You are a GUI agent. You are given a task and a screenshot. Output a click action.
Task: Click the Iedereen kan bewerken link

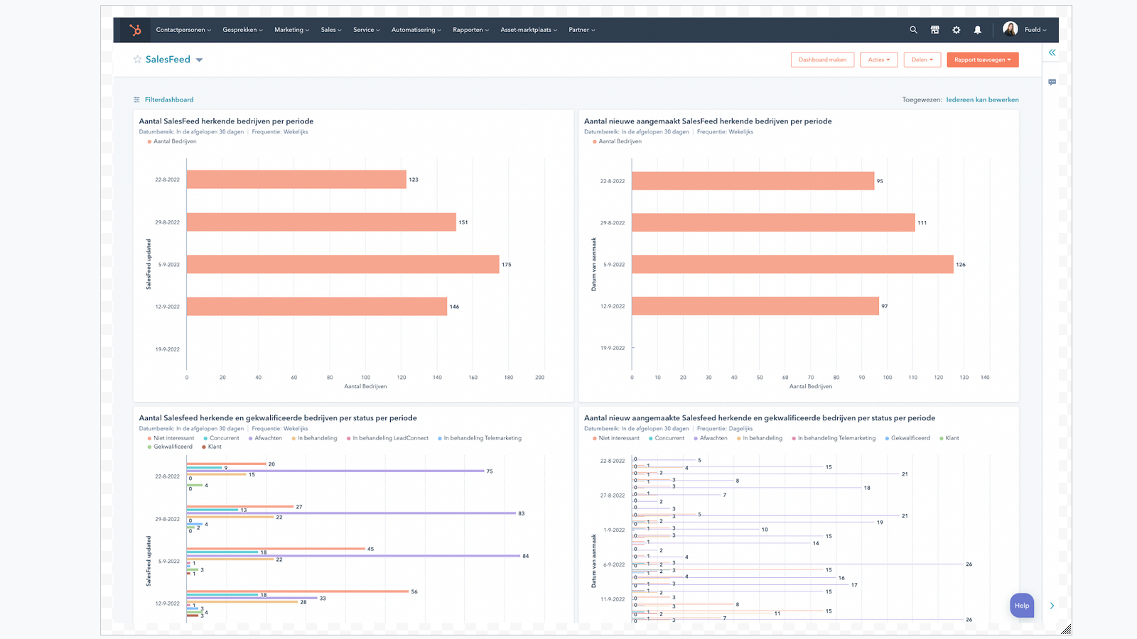coord(982,99)
